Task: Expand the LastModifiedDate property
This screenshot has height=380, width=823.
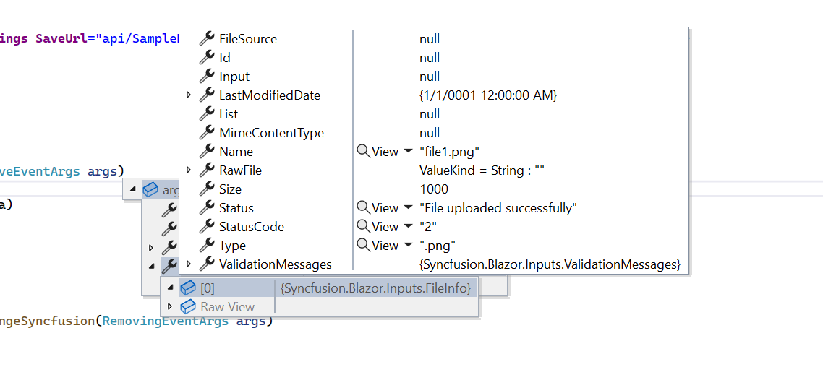Action: (x=189, y=95)
